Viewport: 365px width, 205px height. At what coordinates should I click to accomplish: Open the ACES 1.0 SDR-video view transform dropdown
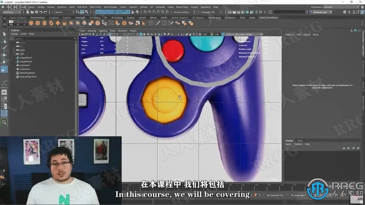244,34
